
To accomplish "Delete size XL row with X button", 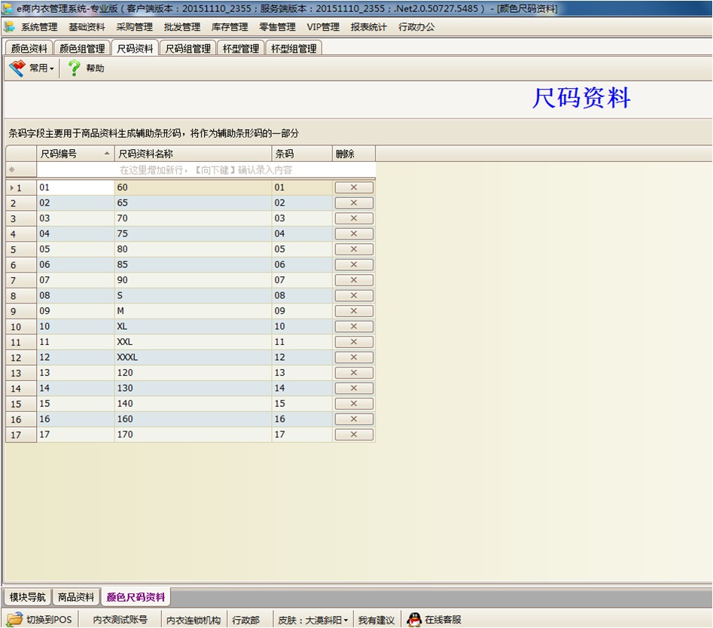I will (x=354, y=327).
